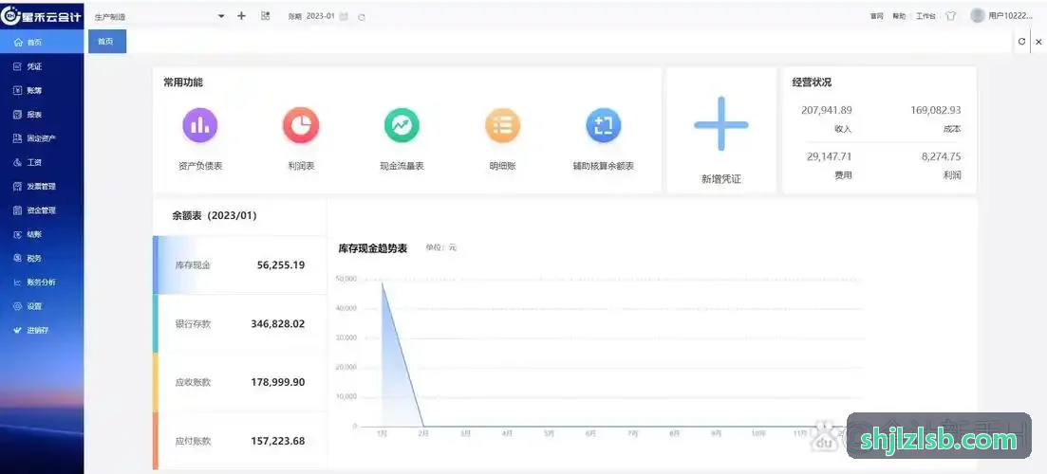Open 账簿 in the sidebar
1047x474 pixels.
pyautogui.click(x=42, y=91)
